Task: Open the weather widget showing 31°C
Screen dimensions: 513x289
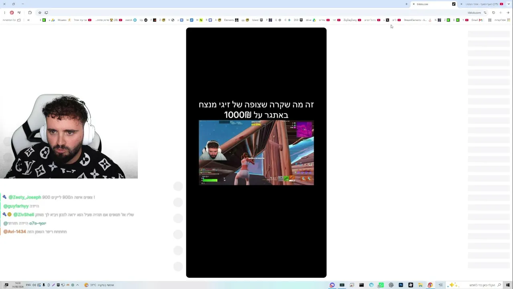Action: click(99, 285)
